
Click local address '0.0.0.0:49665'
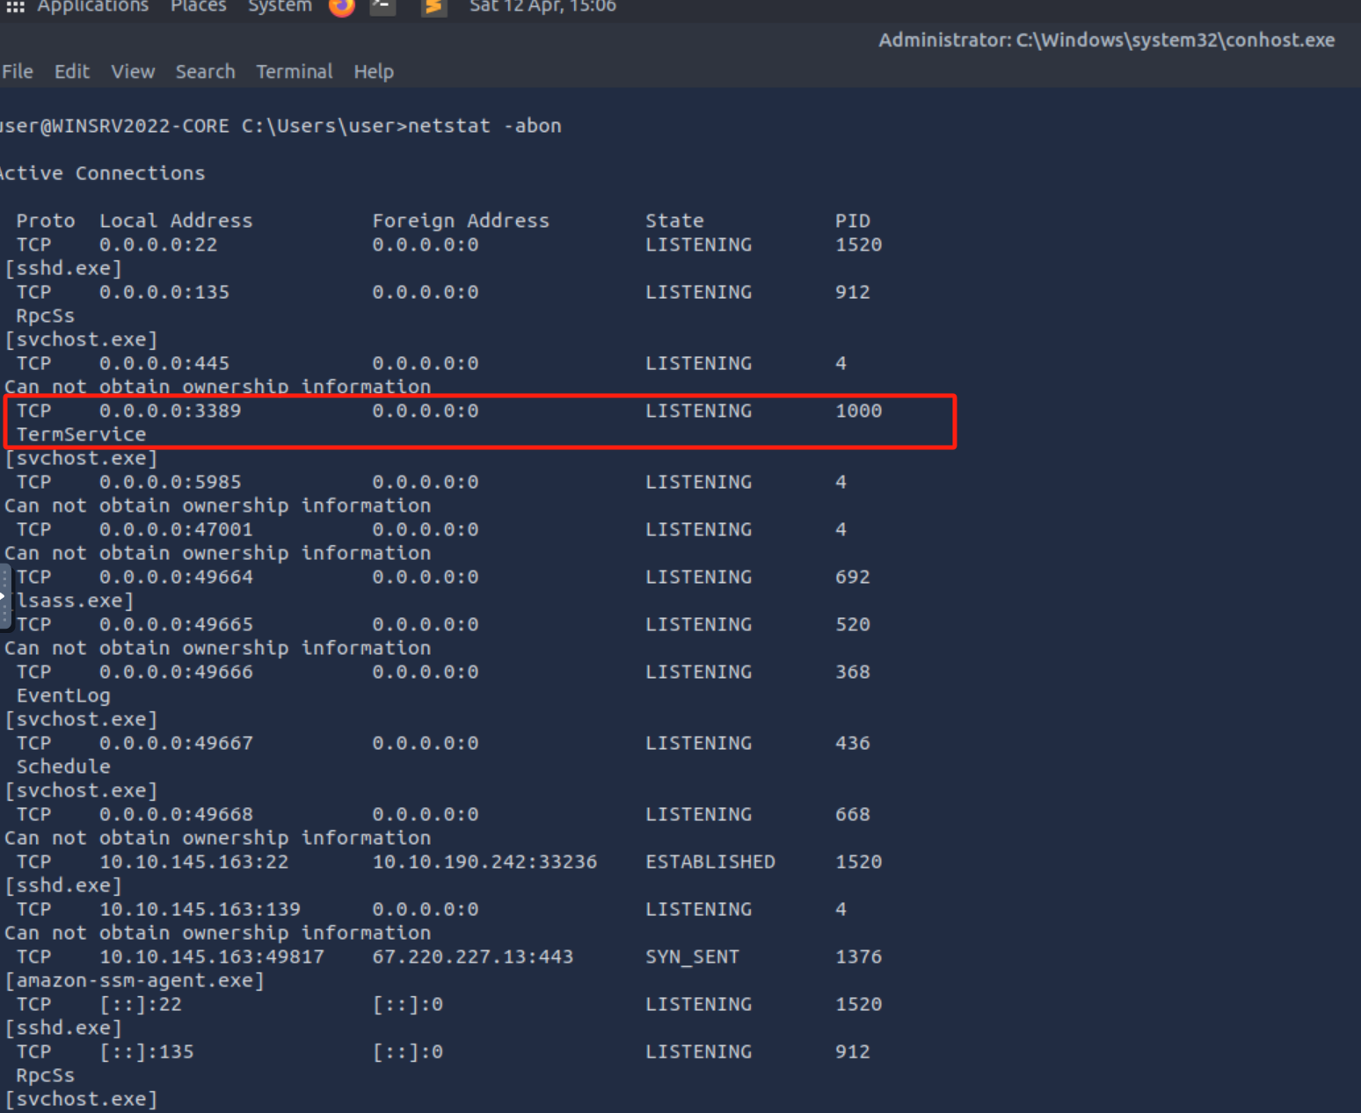[x=176, y=624]
